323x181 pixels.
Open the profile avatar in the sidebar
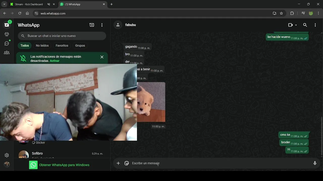tap(7, 164)
